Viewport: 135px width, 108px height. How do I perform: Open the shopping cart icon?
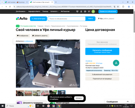pyautogui.click(x=89, y=11)
